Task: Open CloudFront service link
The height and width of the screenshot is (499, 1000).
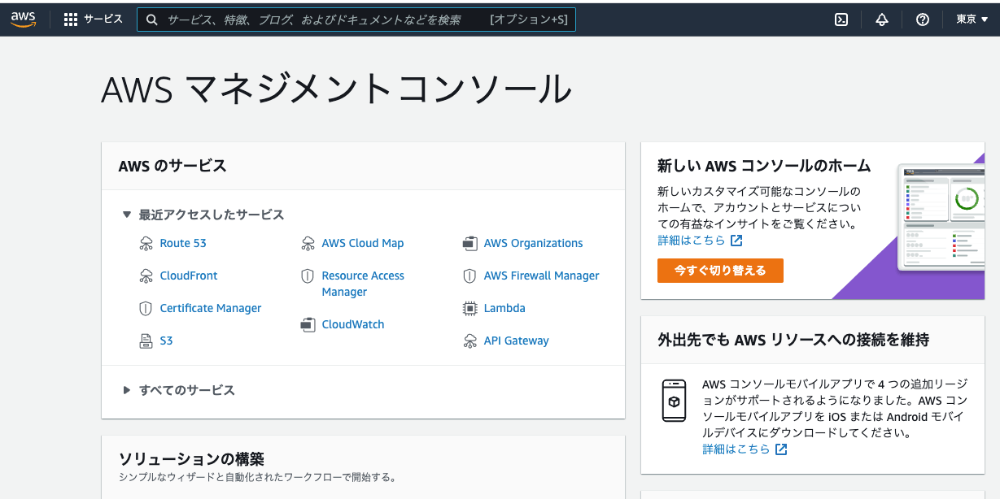Action: click(189, 276)
